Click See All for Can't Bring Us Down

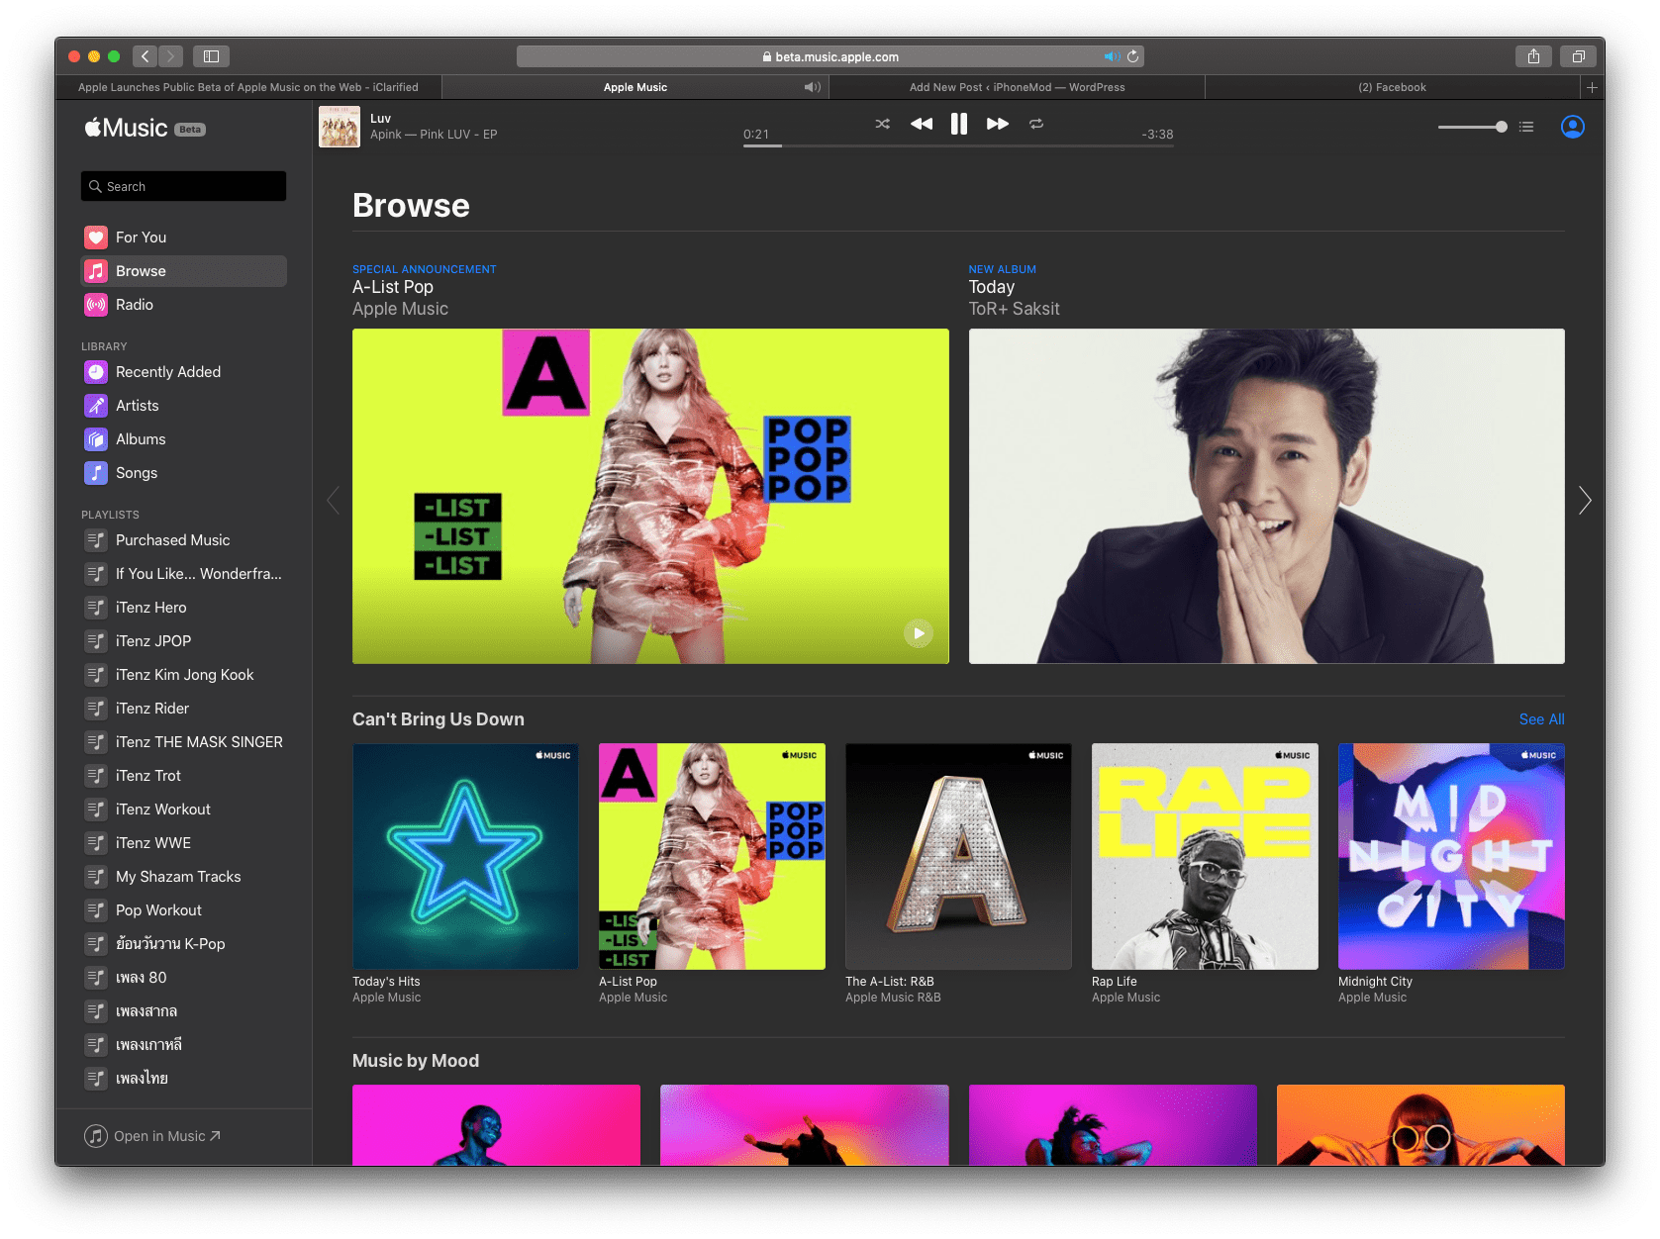pos(1540,719)
